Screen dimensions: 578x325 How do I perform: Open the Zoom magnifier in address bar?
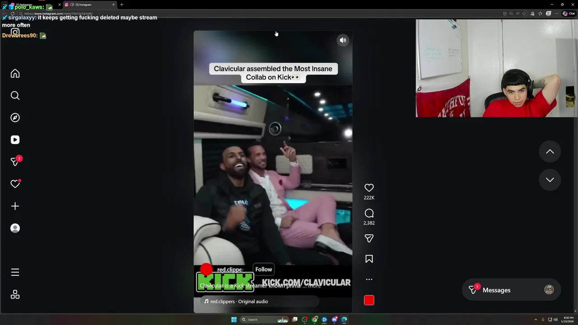pyautogui.click(x=512, y=14)
